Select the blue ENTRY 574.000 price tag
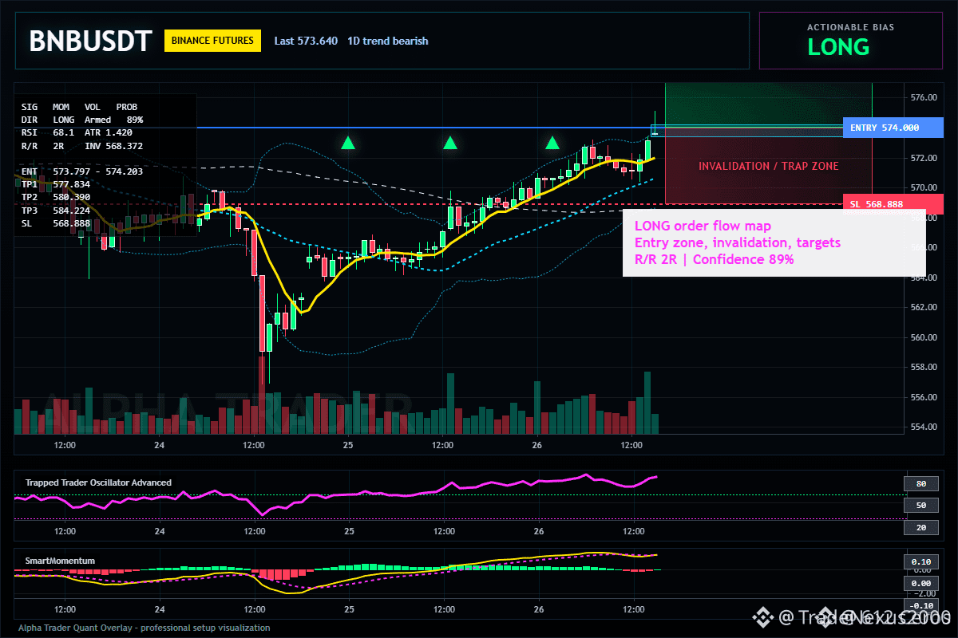958x638 pixels. 893,128
